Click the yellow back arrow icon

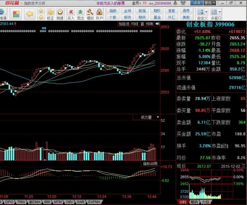pyautogui.click(x=30, y=14)
